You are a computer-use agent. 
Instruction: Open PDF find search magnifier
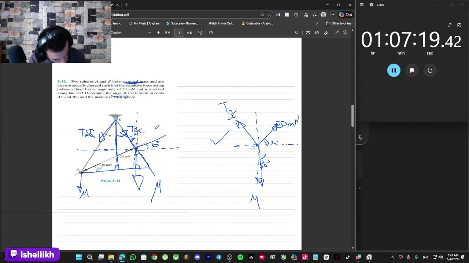coord(297,33)
